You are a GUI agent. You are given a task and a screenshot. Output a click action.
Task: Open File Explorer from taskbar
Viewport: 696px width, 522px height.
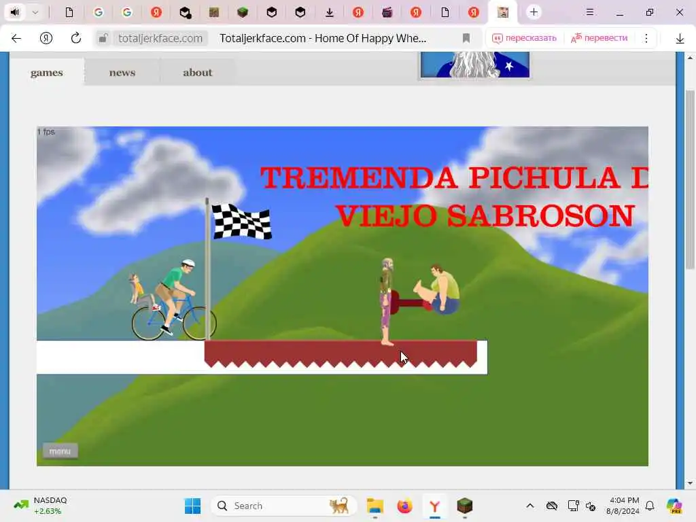tap(375, 506)
